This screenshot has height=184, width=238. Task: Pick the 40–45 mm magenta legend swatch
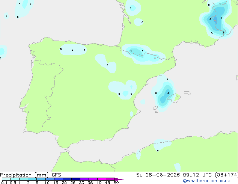[x=102, y=179]
